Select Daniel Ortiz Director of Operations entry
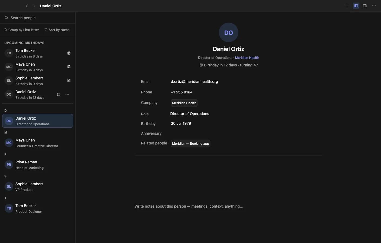This screenshot has height=243, width=381. point(38,121)
